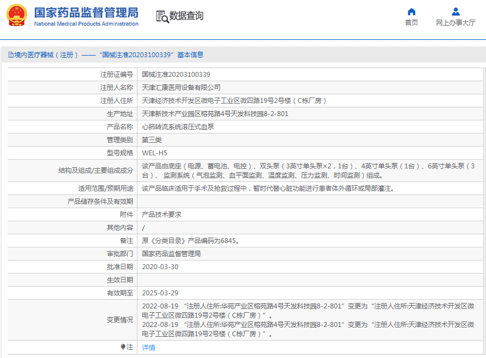
Task: Select the breadcrumb text 境内医疗器械（注册）
Action: pos(46,54)
